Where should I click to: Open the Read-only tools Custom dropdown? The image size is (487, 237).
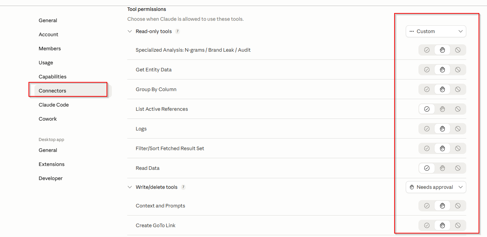[x=436, y=31]
